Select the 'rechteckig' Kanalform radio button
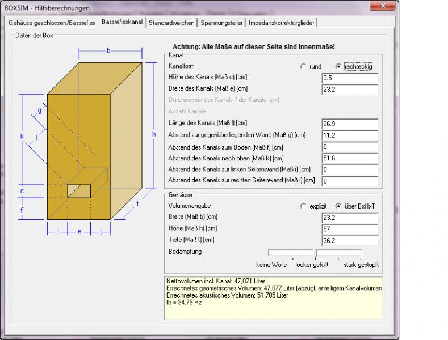448x340 pixels. pyautogui.click(x=338, y=67)
